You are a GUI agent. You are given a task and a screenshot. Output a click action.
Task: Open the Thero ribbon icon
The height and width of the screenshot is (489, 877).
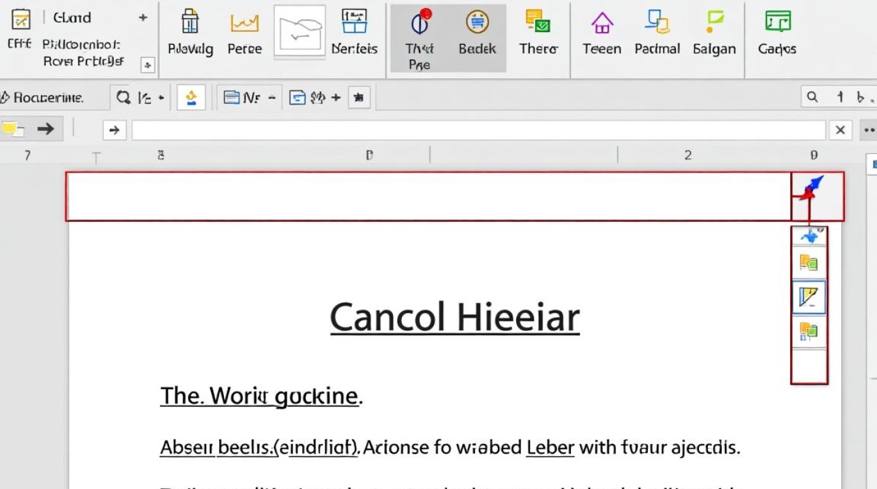click(x=538, y=22)
